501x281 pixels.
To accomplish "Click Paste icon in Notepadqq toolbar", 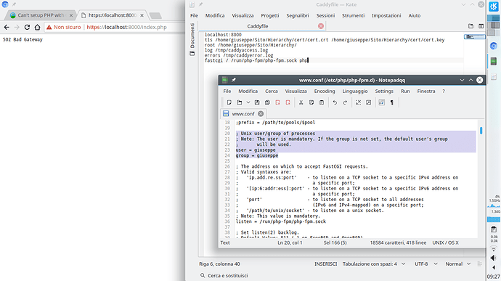I will point(322,102).
